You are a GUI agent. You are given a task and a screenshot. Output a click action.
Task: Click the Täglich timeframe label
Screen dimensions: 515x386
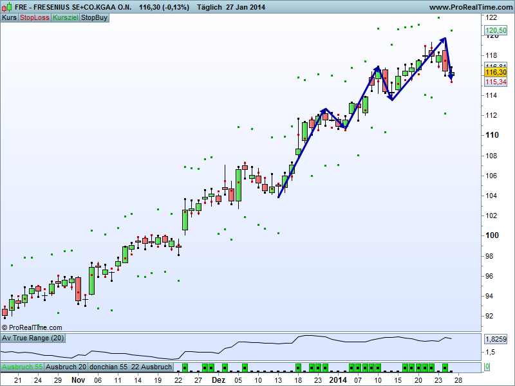tap(209, 7)
